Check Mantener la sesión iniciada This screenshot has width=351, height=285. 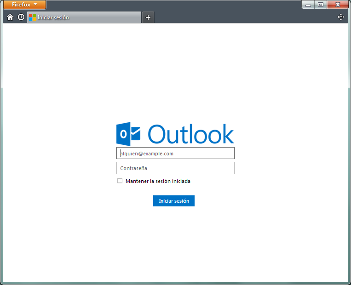[x=120, y=181]
